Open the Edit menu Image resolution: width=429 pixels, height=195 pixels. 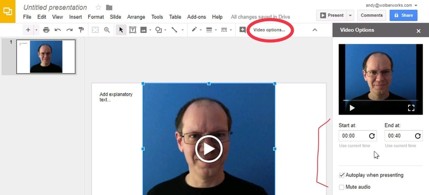coord(41,17)
